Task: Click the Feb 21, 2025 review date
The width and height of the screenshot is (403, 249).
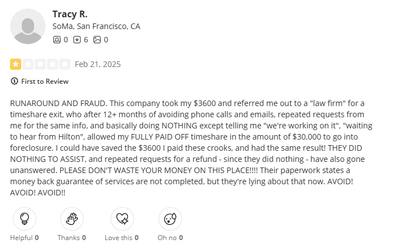Action: click(98, 64)
